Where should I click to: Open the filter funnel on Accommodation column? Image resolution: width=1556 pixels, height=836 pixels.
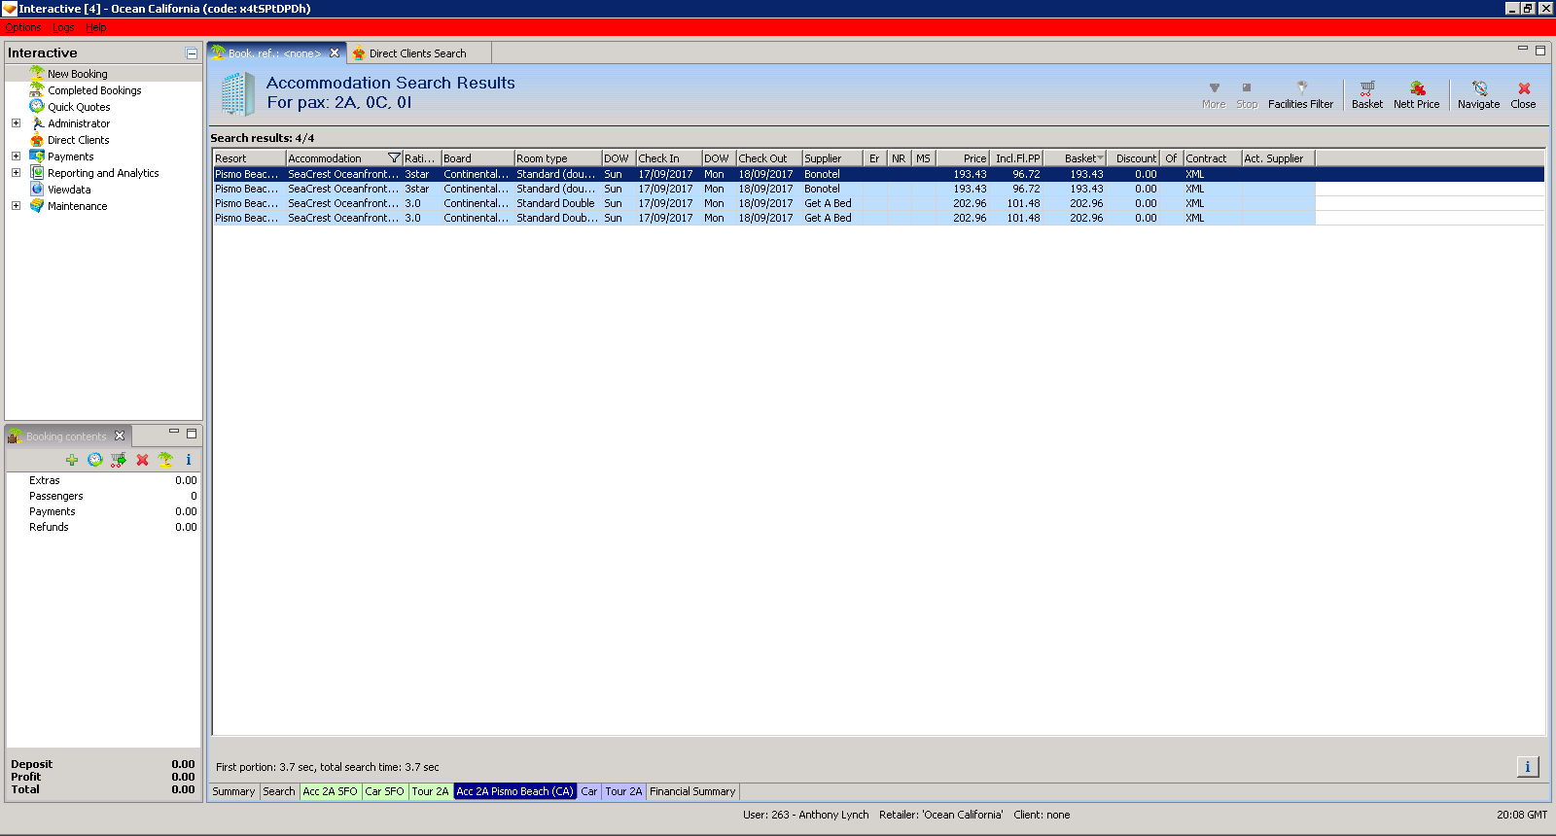point(394,158)
